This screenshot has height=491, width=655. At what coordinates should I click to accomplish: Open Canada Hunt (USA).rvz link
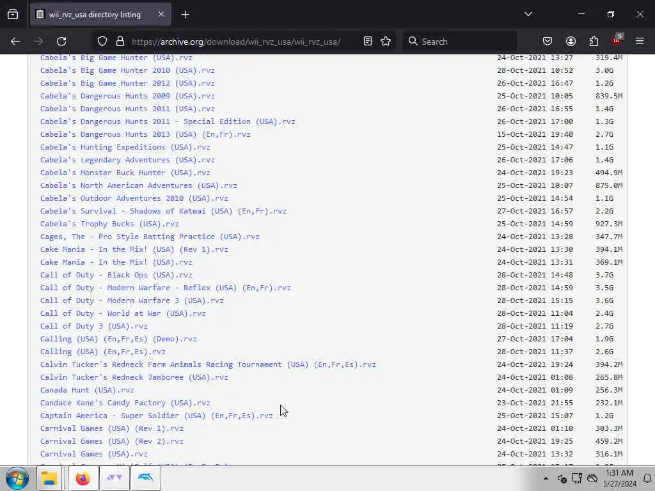pyautogui.click(x=87, y=390)
